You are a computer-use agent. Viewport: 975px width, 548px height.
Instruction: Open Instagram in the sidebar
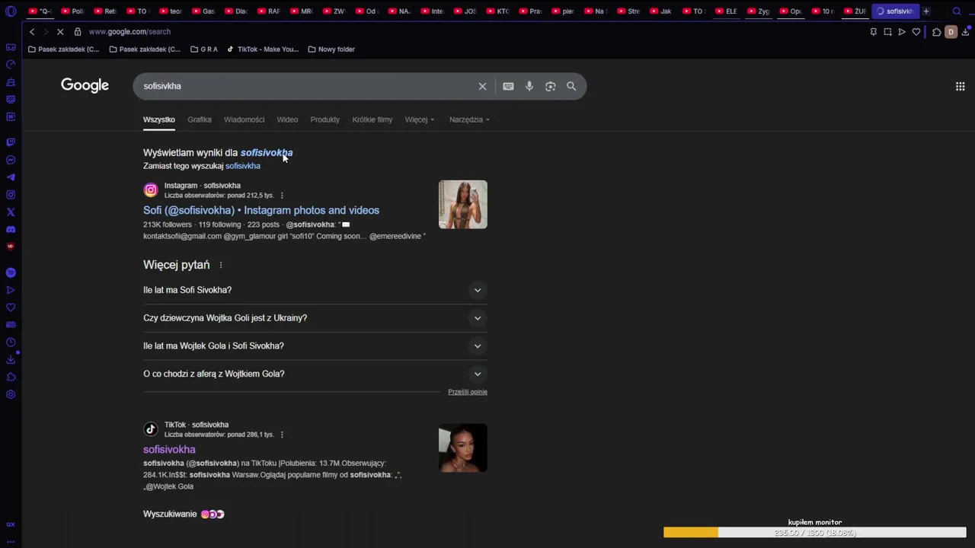pyautogui.click(x=11, y=195)
